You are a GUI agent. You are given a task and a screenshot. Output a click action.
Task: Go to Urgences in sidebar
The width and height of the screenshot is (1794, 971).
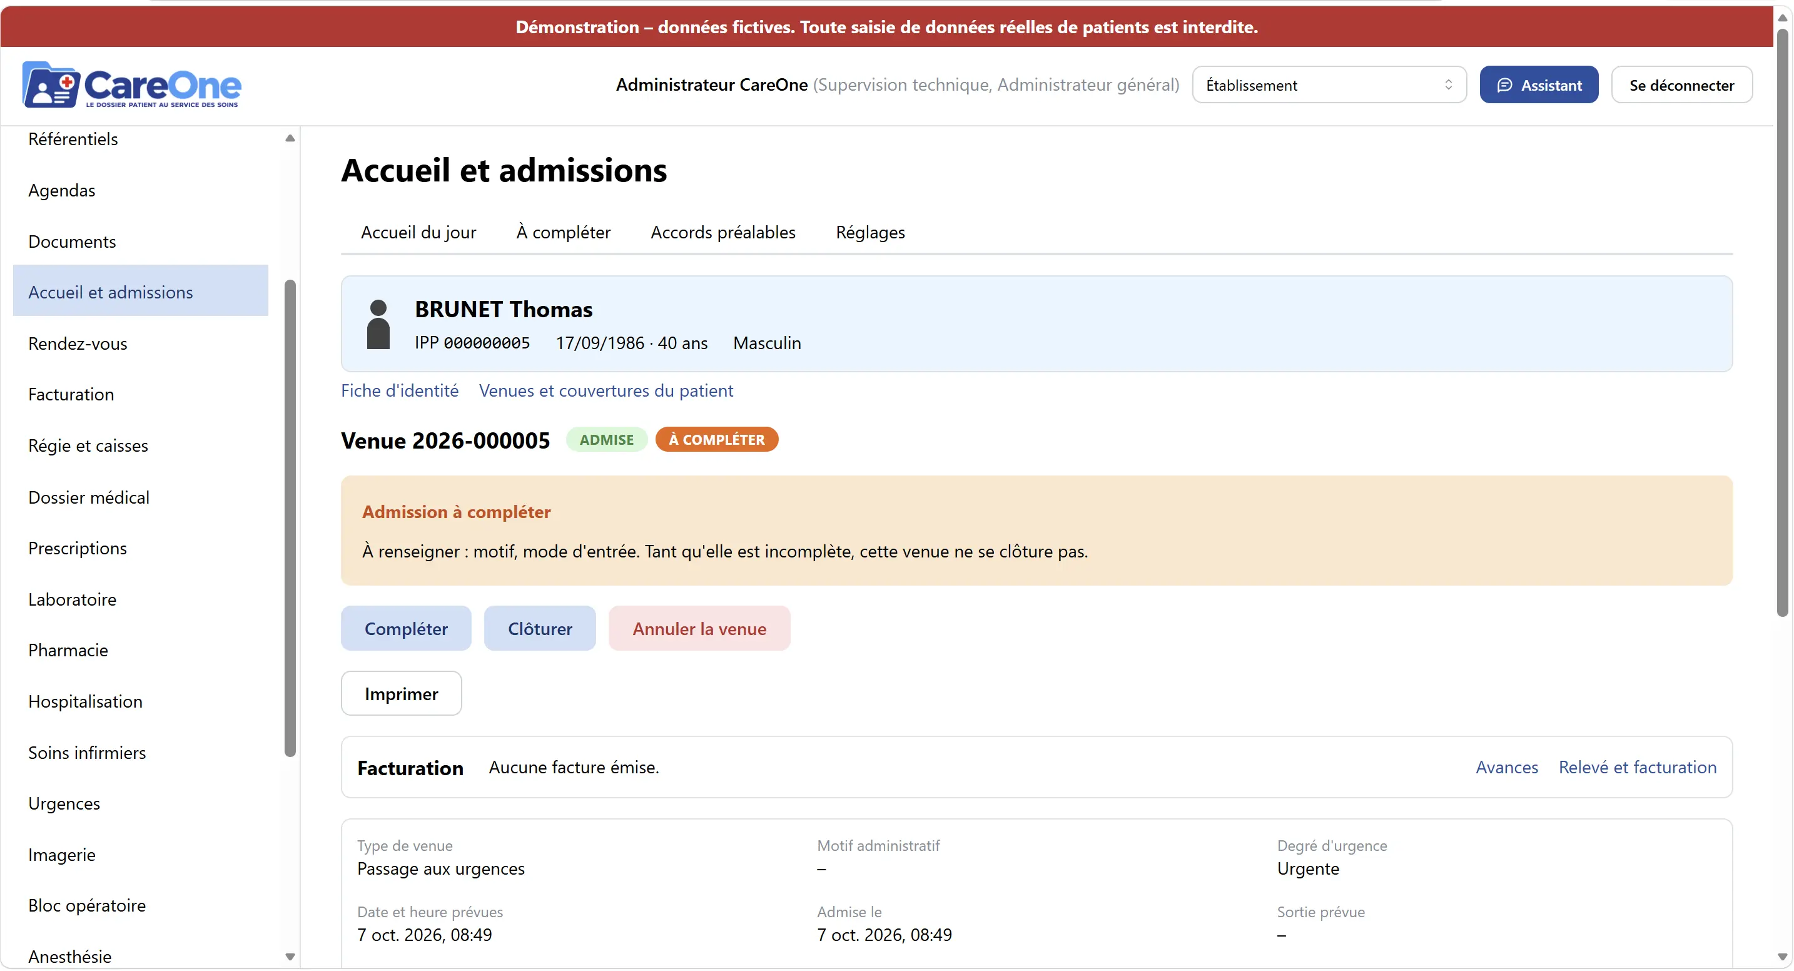point(141,804)
